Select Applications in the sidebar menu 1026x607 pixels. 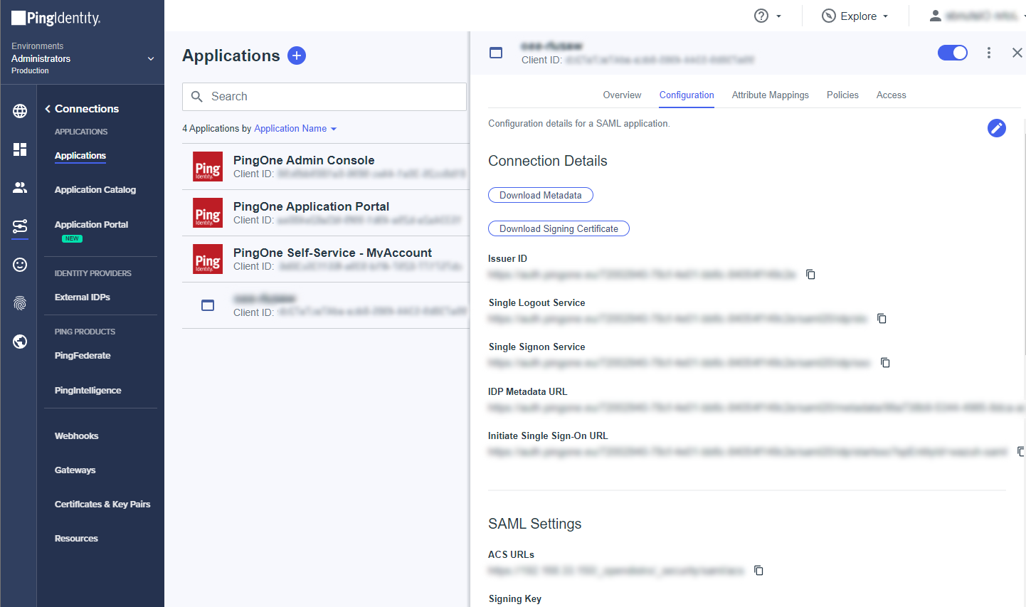point(80,156)
